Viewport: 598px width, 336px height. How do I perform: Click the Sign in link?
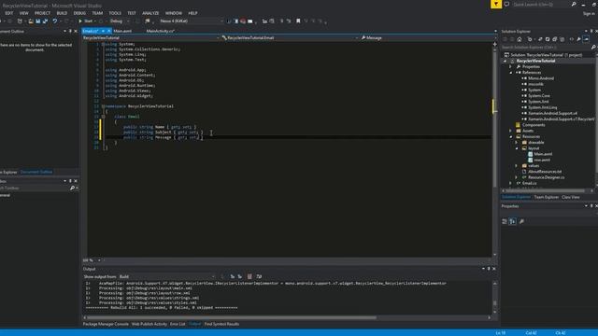pyautogui.click(x=589, y=13)
